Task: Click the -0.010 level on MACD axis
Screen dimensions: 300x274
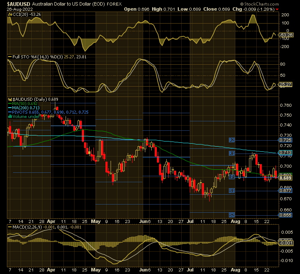Action: tap(287, 260)
